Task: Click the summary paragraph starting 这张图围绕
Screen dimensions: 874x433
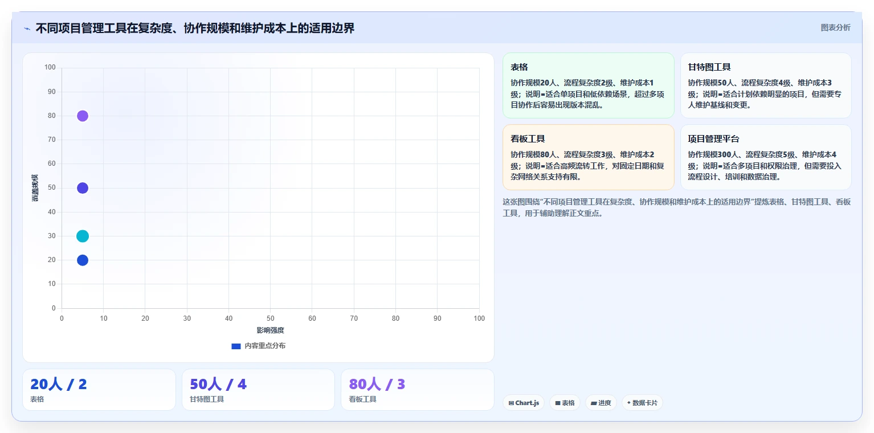Action: tap(676, 208)
